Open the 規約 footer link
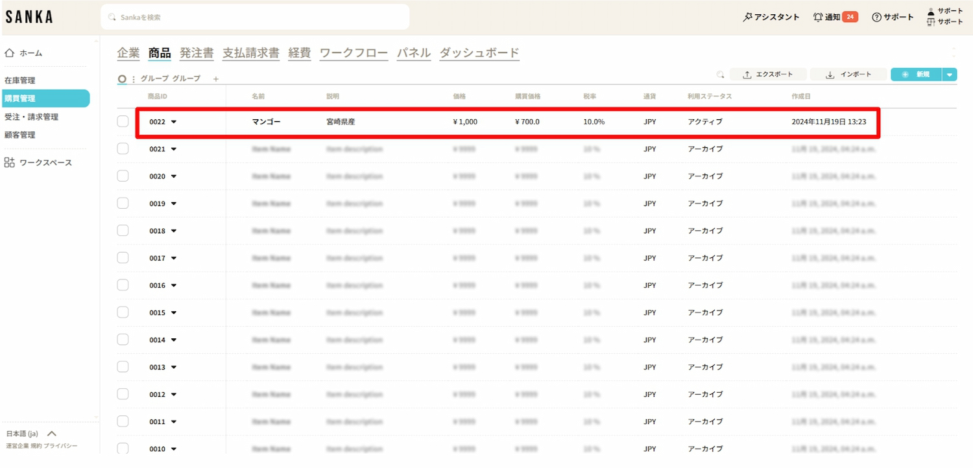Screen dimensions: 973x468 pos(36,446)
